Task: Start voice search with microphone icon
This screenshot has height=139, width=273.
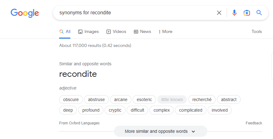Action: [x=234, y=13]
